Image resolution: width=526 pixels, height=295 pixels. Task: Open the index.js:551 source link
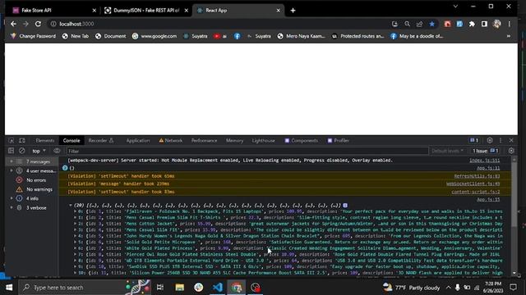pyautogui.click(x=484, y=161)
